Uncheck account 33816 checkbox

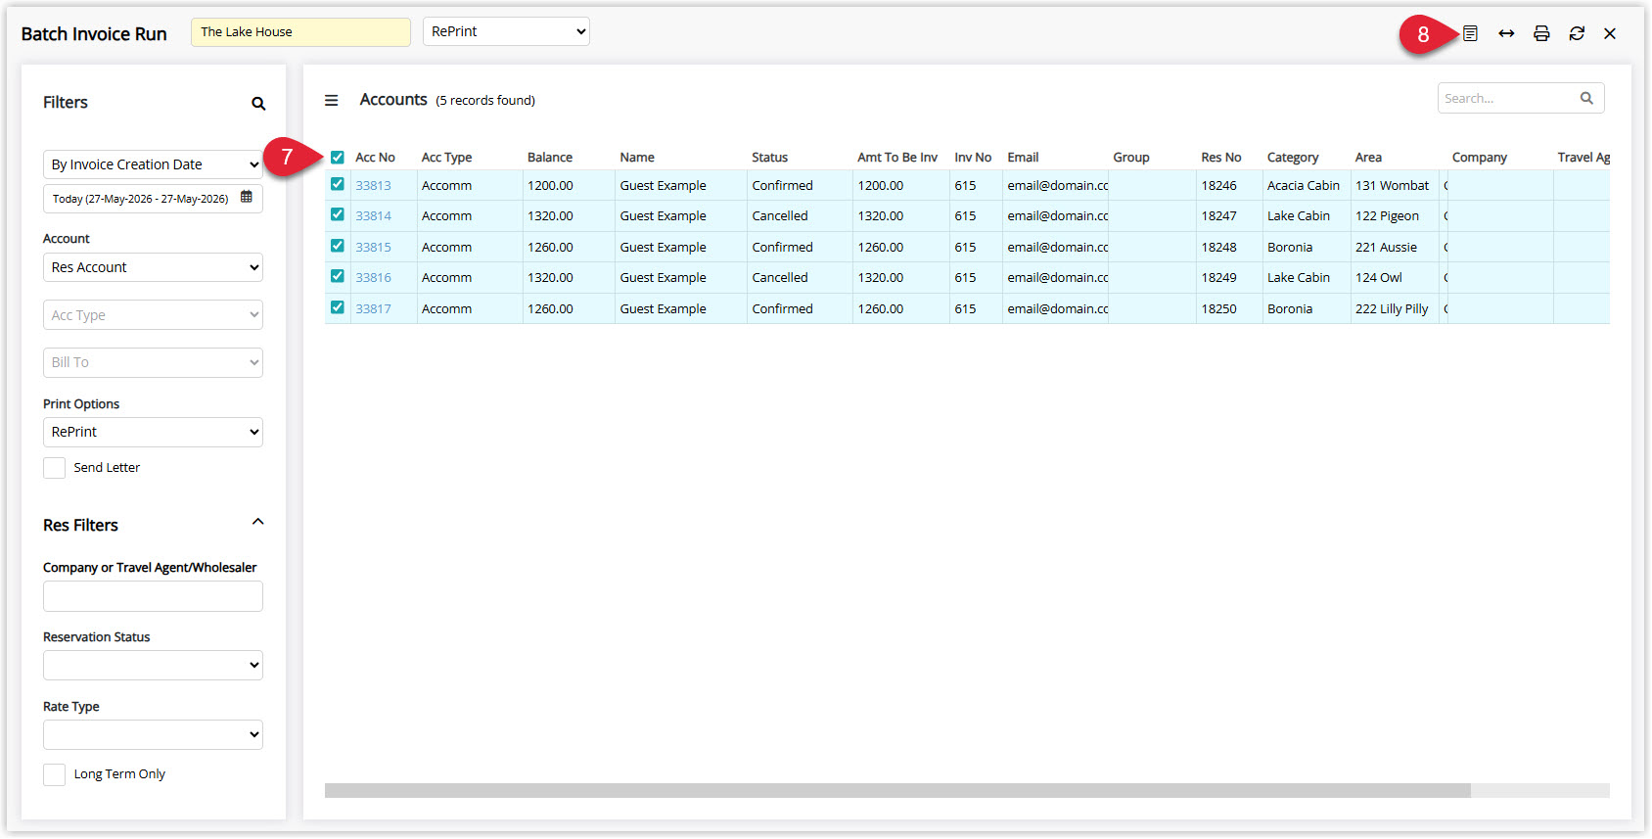pyautogui.click(x=338, y=276)
